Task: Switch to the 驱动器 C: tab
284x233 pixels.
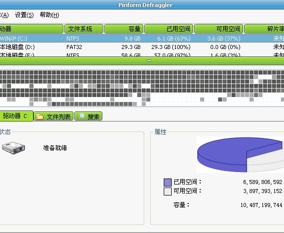Action: point(16,116)
